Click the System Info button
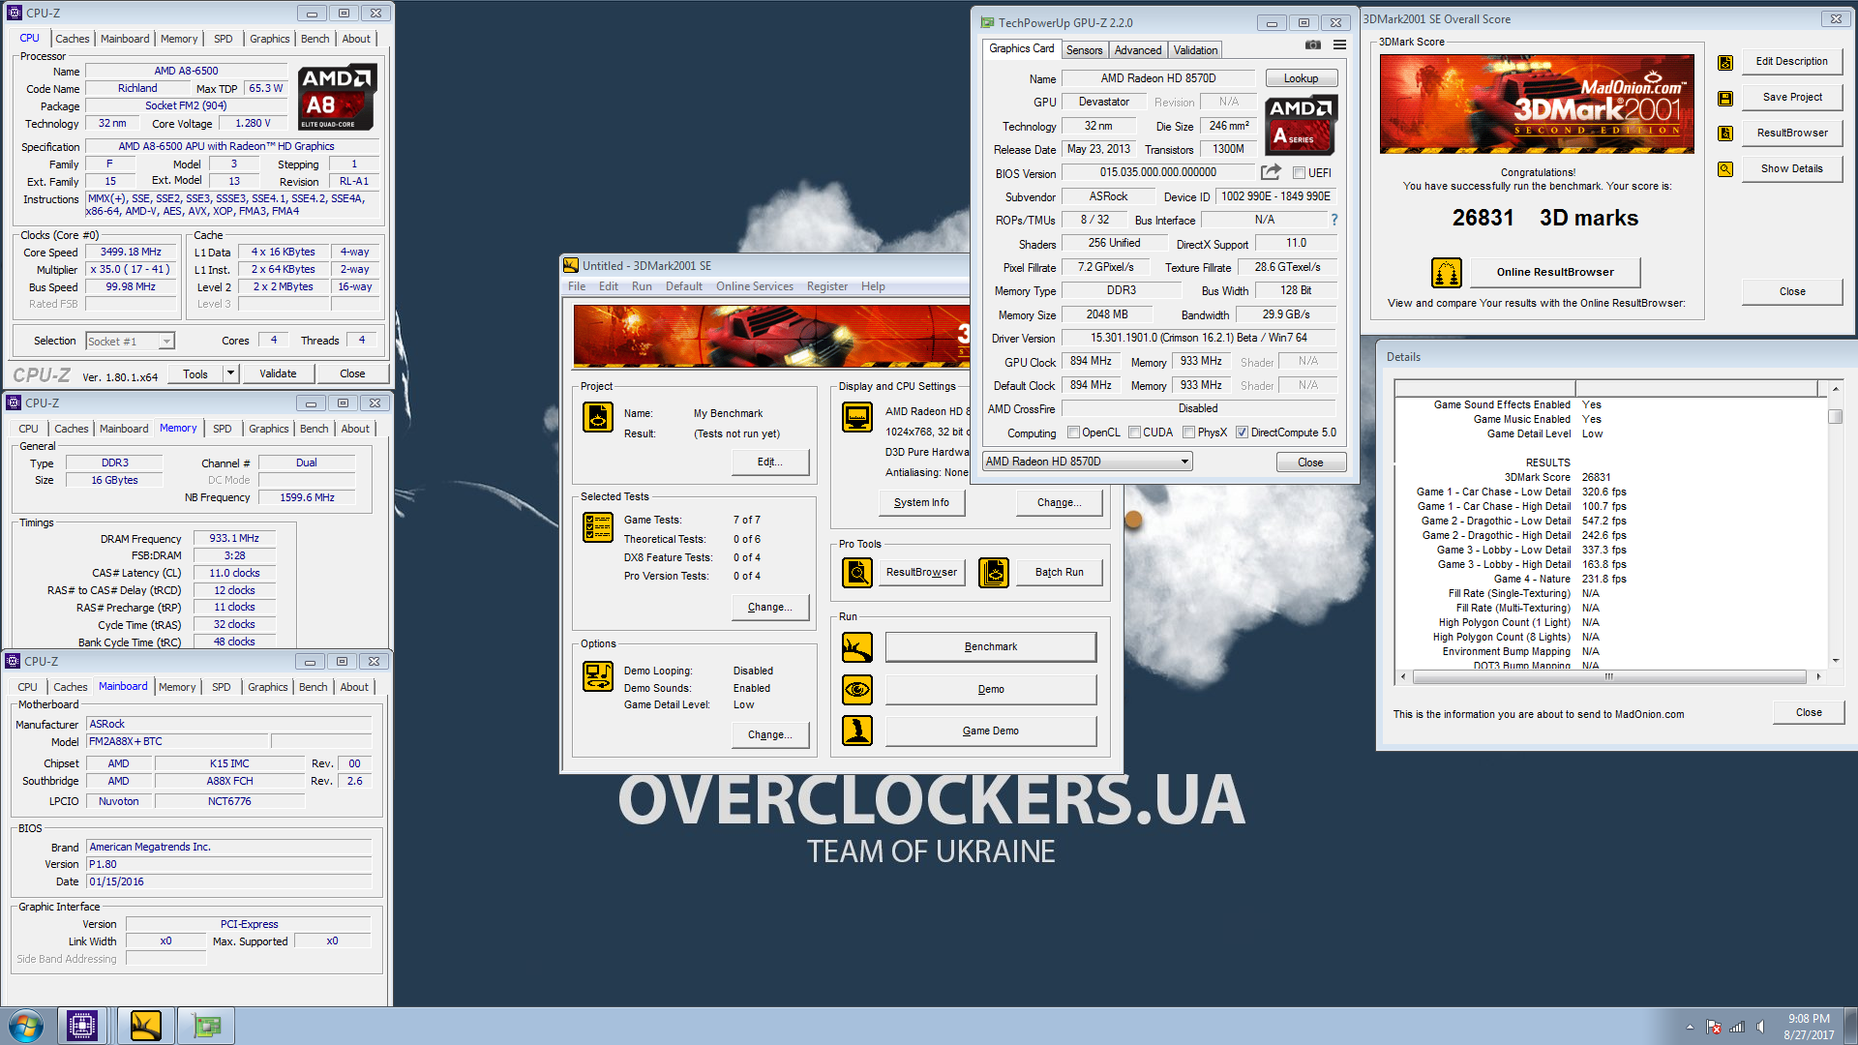The image size is (1858, 1045). point(921,502)
